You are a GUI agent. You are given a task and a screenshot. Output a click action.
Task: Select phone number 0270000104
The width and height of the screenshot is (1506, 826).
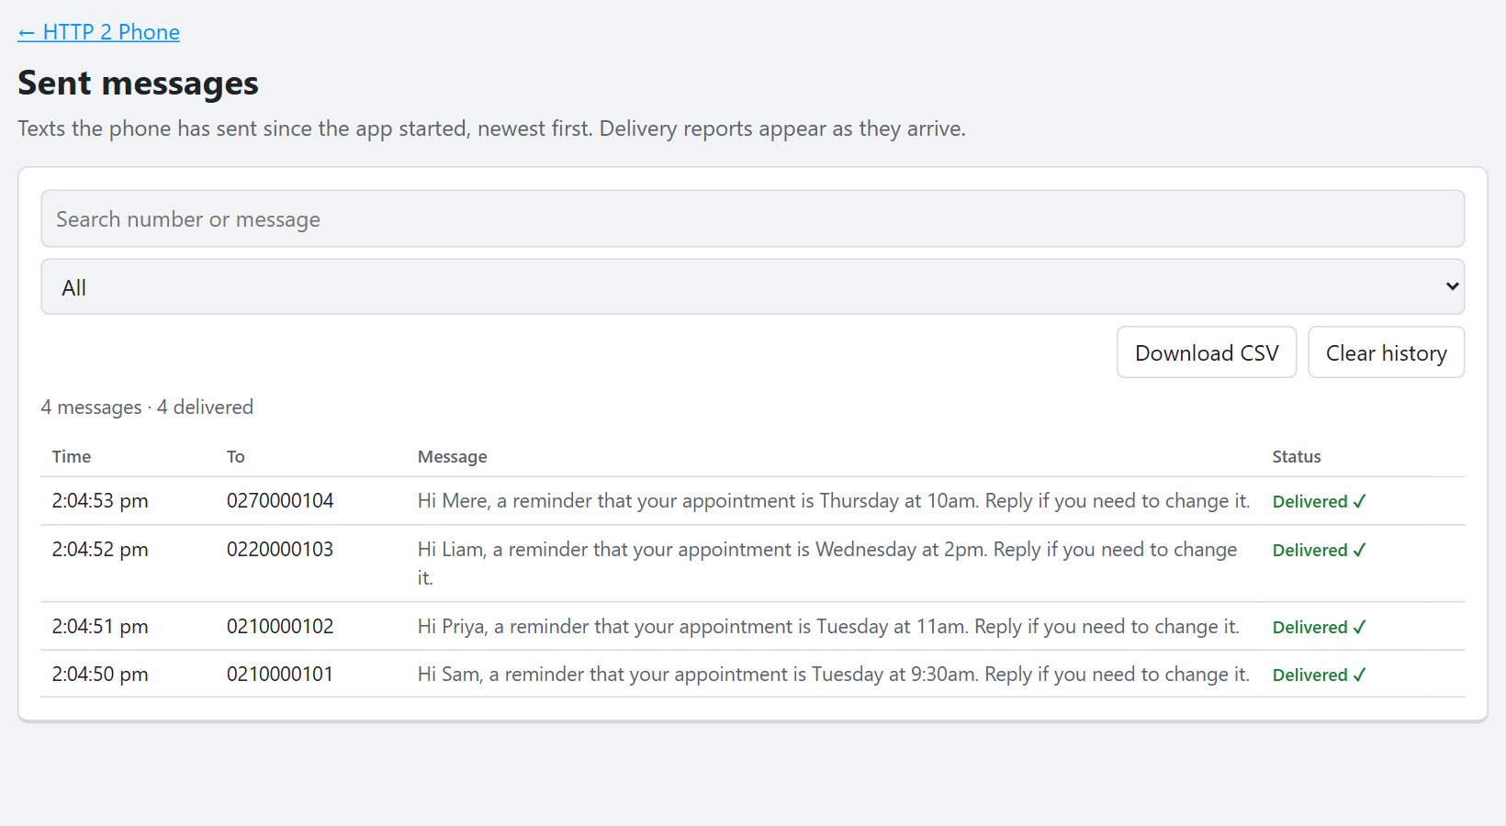tap(280, 501)
